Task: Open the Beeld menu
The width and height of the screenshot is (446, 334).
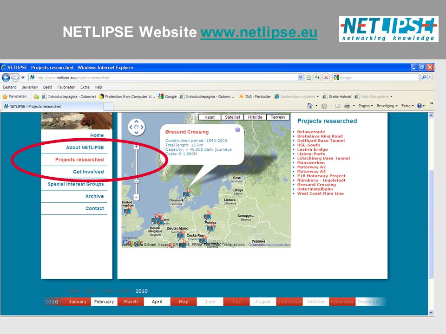Action: click(47, 87)
